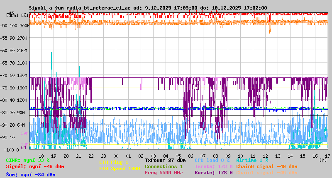This screenshot has width=332, height=178.
Task: Click the 180M value on the Y axis
Action: point(22,75)
